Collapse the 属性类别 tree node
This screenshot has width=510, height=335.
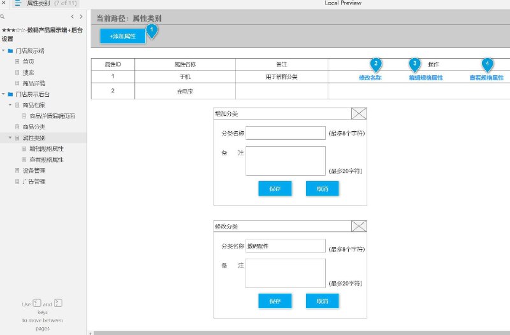point(10,138)
